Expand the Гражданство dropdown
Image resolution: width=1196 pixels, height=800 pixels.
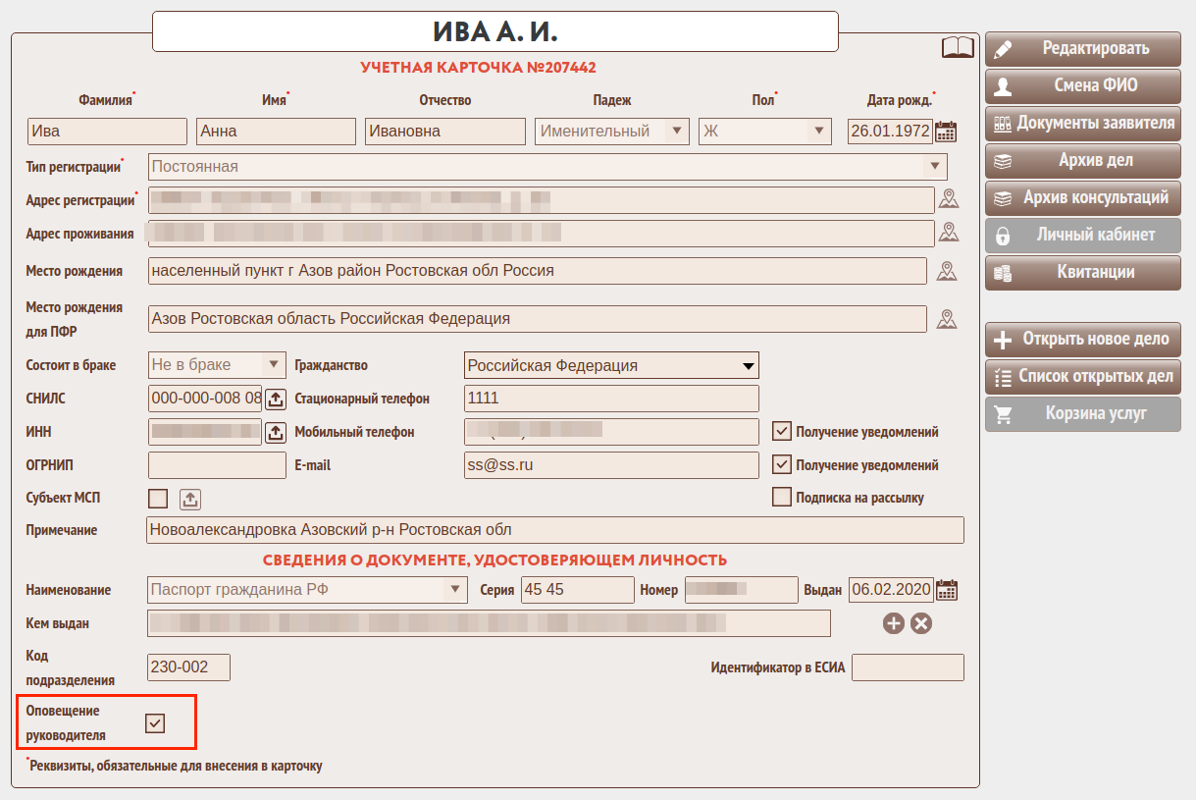click(749, 366)
